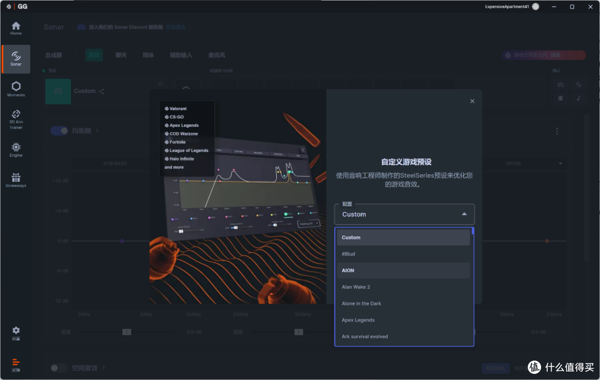Toggle the 均衡器 equalizer switch

59,130
